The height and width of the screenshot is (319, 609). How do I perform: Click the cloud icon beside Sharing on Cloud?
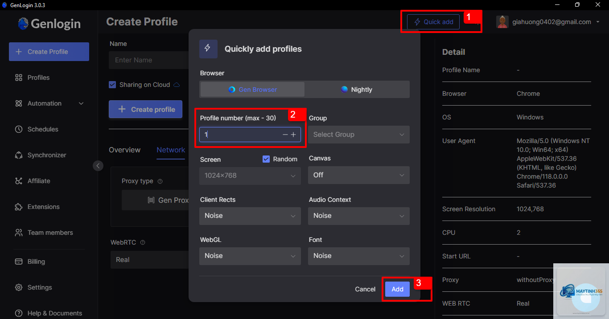(x=177, y=85)
